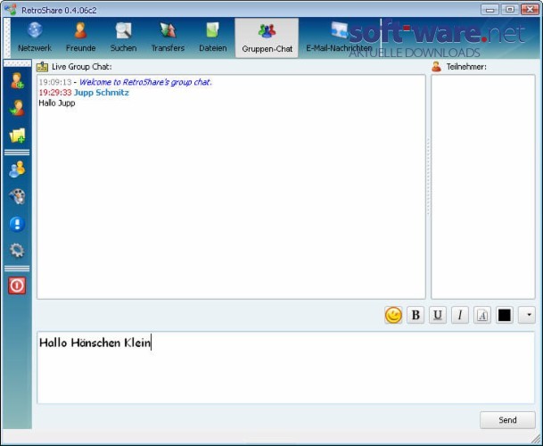Click the 'Hallo Jupp' chat message

coord(57,103)
